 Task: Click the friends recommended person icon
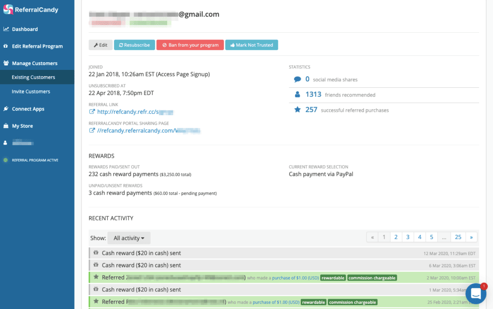[298, 94]
